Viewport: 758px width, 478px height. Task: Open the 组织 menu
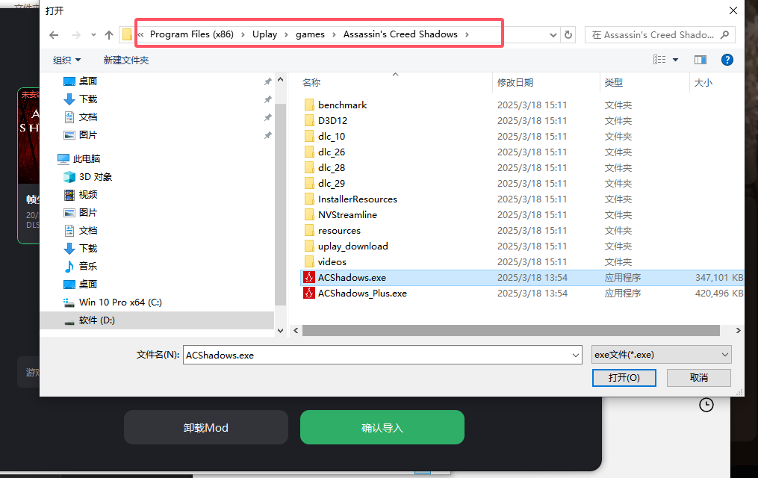pyautogui.click(x=66, y=60)
